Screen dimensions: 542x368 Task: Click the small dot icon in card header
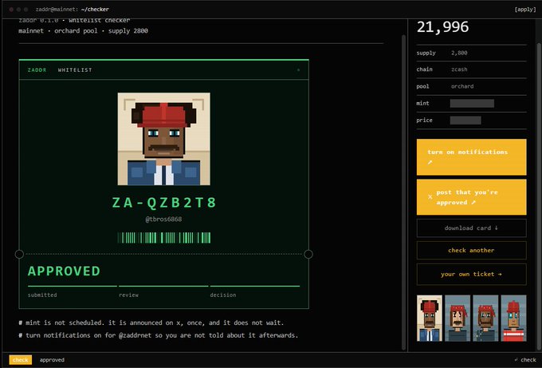pos(299,70)
